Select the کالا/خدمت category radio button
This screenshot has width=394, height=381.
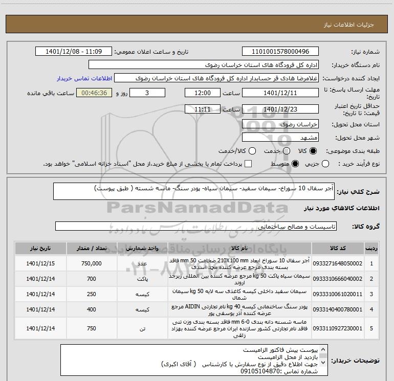click(252, 151)
